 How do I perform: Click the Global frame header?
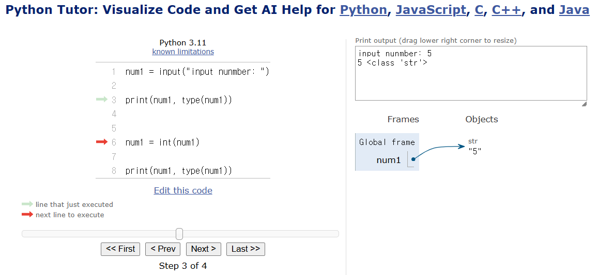387,142
